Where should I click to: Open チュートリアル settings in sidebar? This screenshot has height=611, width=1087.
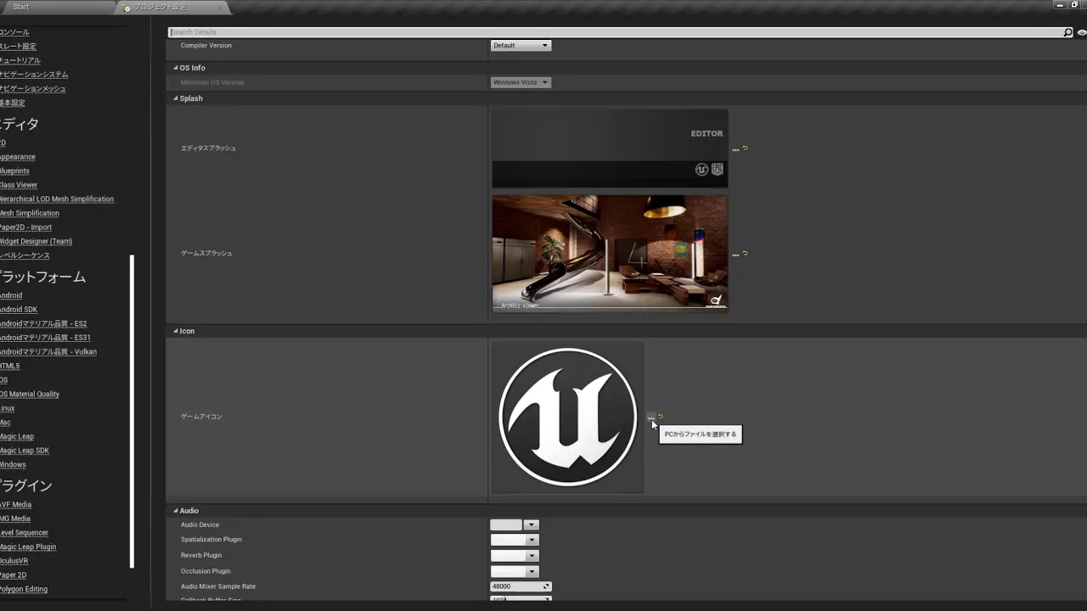click(20, 60)
